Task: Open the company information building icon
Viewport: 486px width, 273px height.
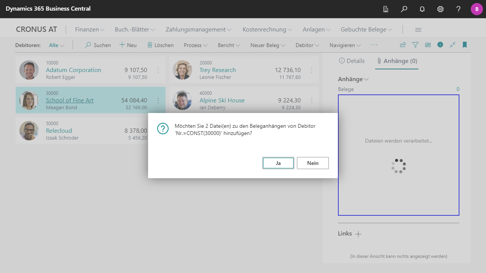Action: tap(386, 9)
